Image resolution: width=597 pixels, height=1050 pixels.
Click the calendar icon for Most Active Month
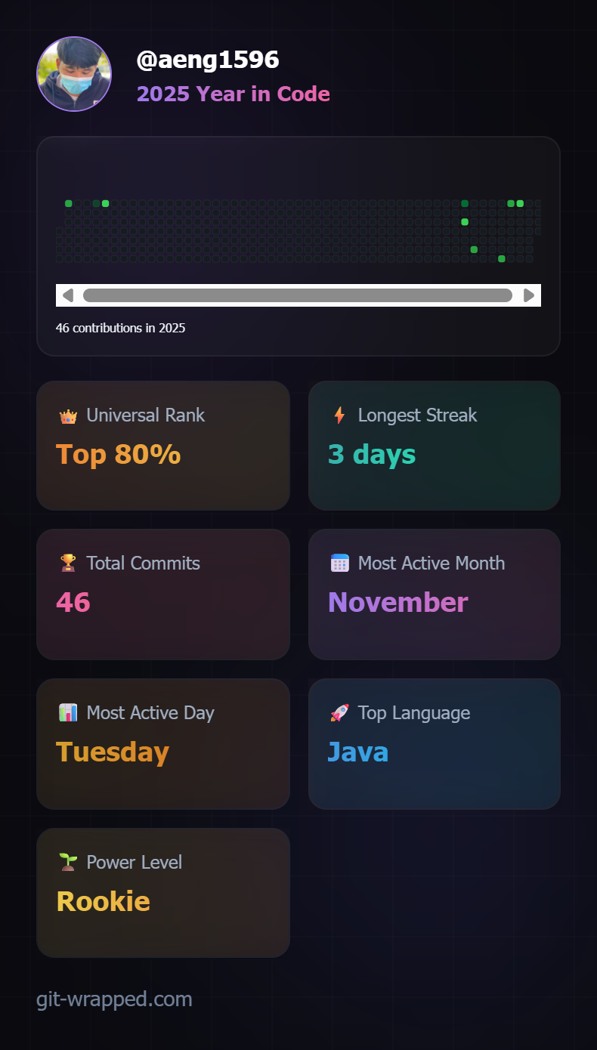pyautogui.click(x=339, y=564)
